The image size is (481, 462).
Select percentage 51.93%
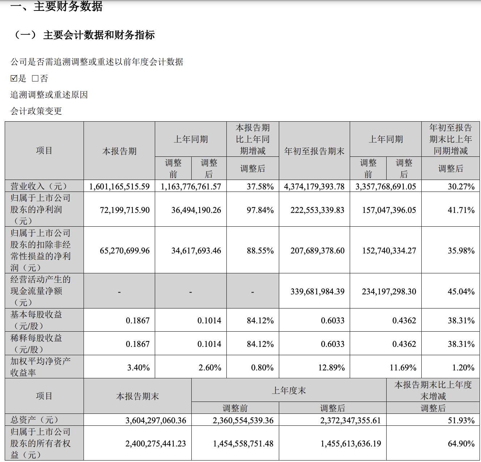[x=461, y=420]
